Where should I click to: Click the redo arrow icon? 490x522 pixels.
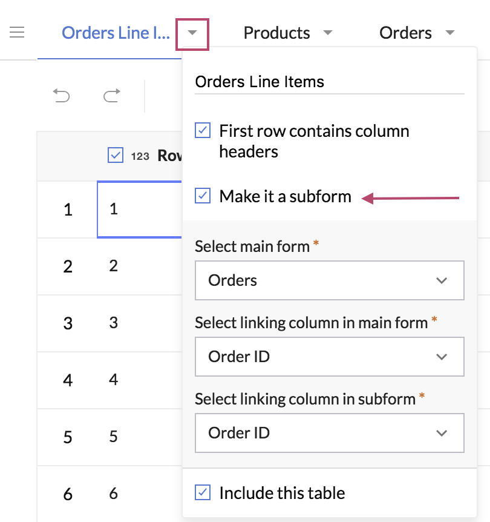coord(111,95)
